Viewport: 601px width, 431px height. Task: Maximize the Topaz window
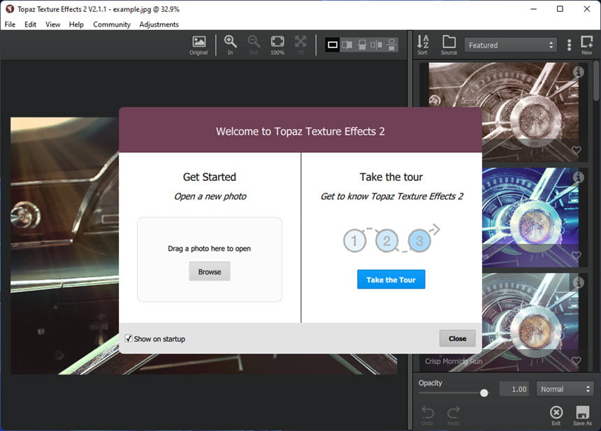[x=560, y=9]
